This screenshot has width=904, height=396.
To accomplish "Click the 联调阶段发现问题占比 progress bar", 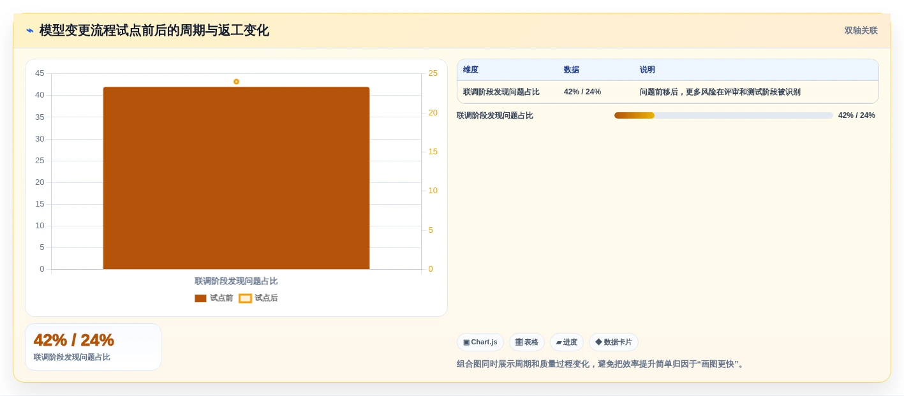I will tap(723, 115).
